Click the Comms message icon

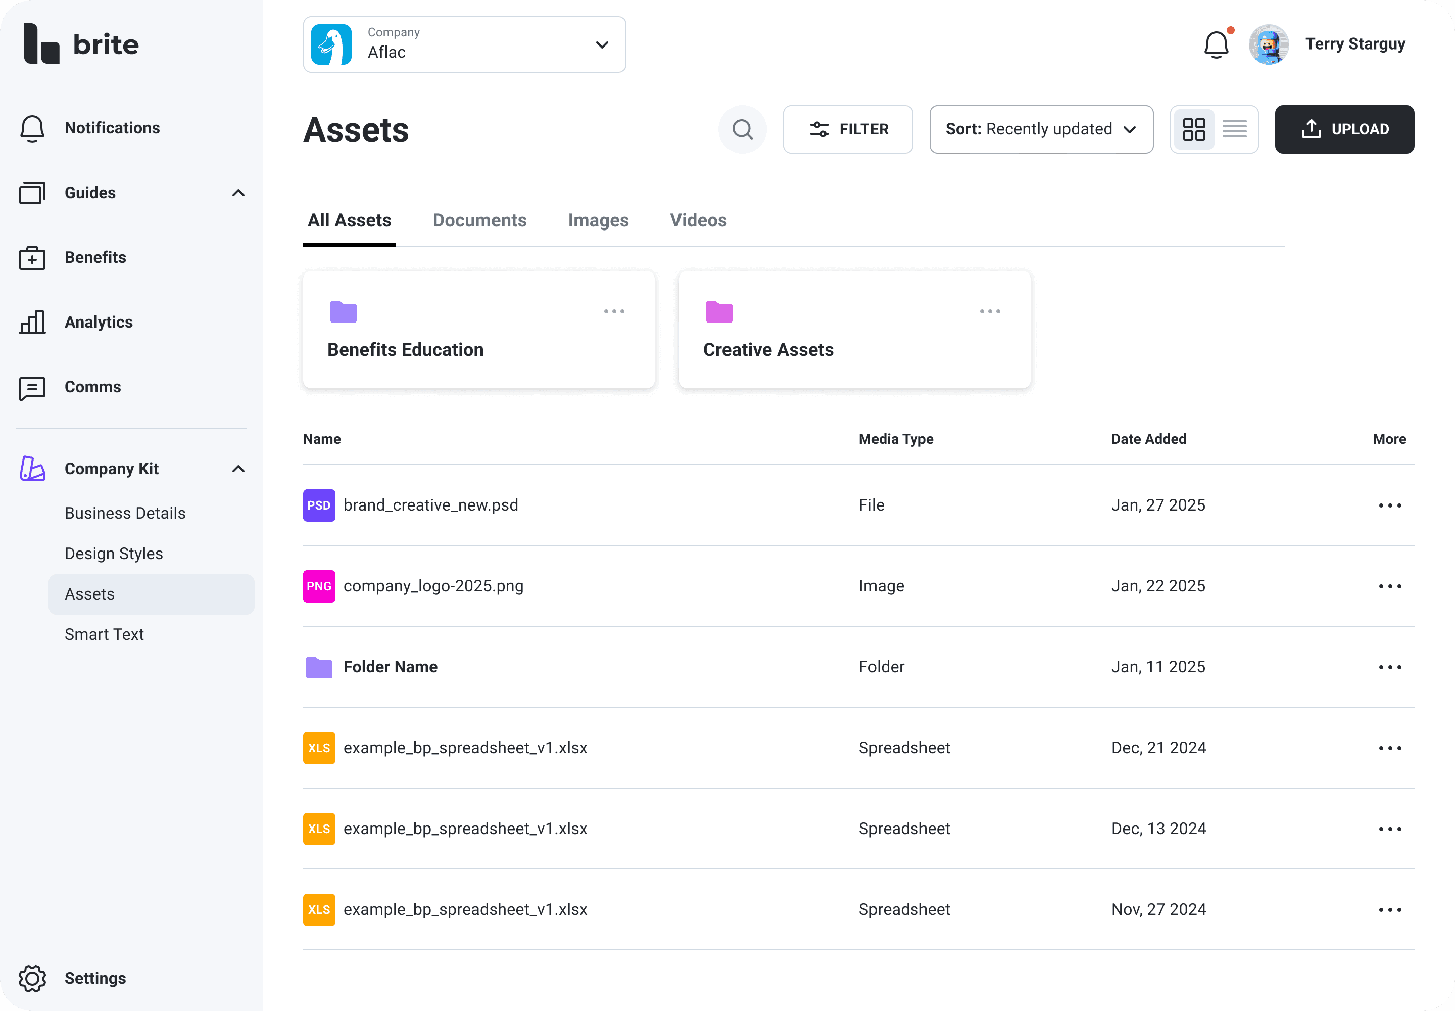coord(32,388)
